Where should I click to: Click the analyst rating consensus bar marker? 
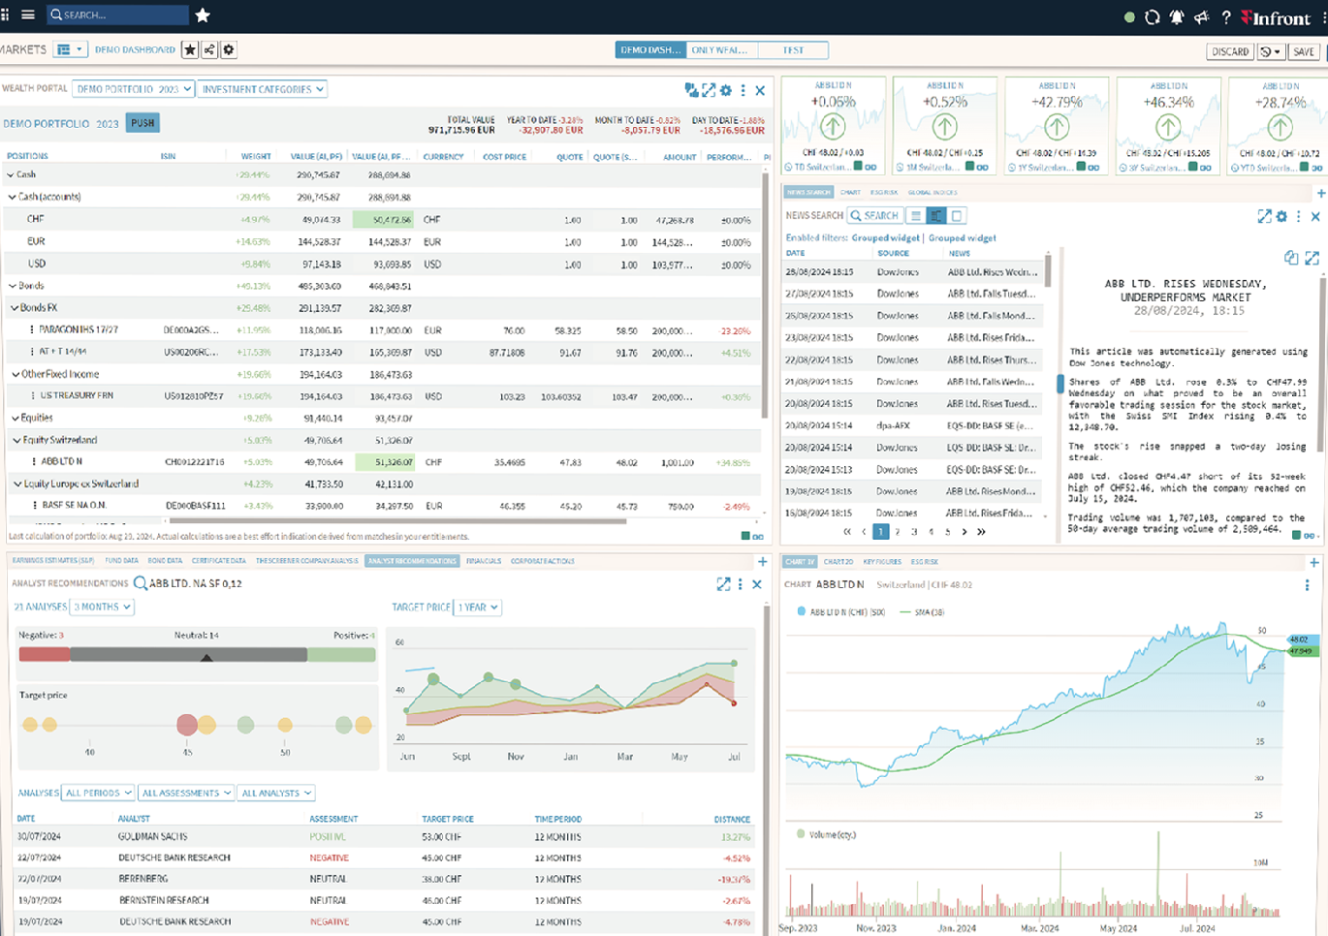(206, 658)
